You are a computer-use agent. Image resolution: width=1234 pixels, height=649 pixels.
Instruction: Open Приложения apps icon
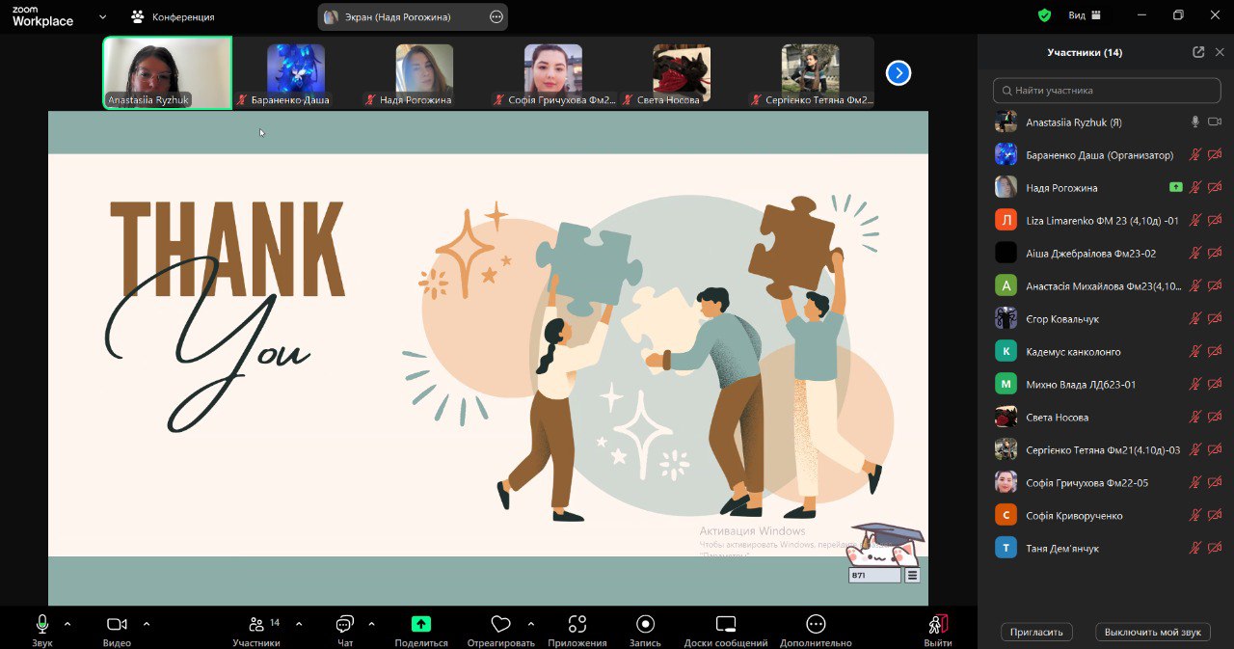pyautogui.click(x=577, y=631)
